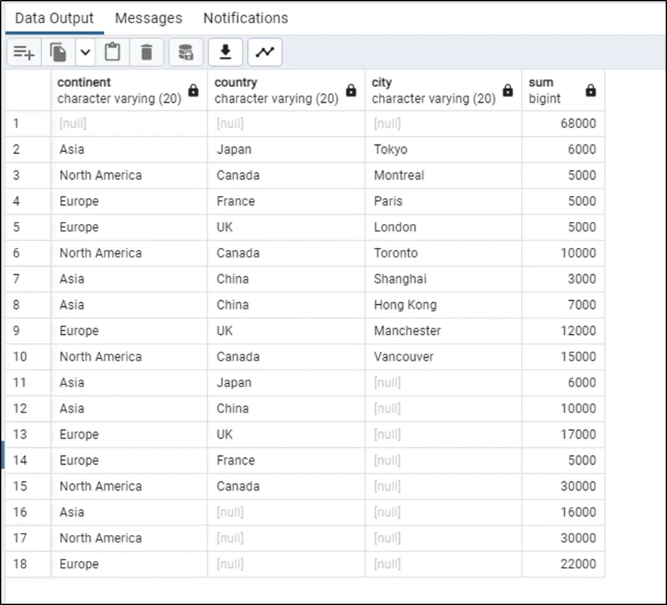Image resolution: width=667 pixels, height=605 pixels.
Task: Click the Vancouver cell in the city column
Action: coord(403,357)
